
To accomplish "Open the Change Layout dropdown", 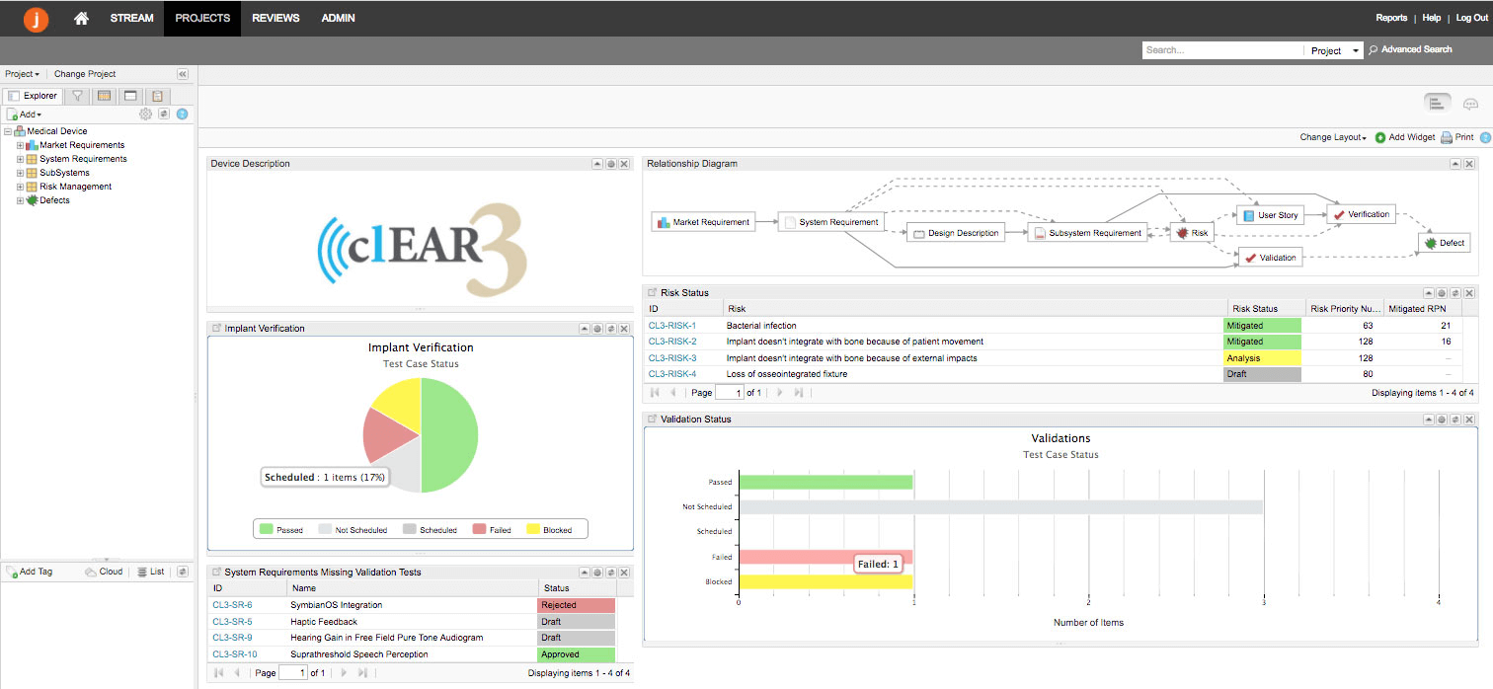I will [x=1332, y=137].
